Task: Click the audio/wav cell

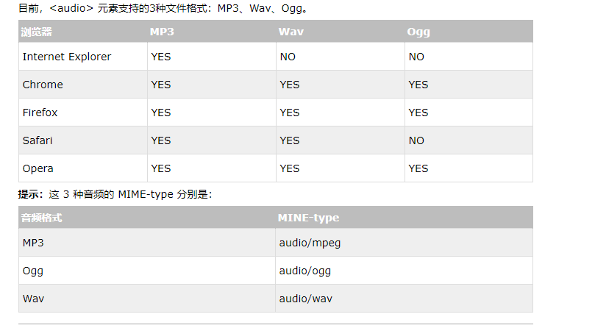Action: pyautogui.click(x=305, y=299)
